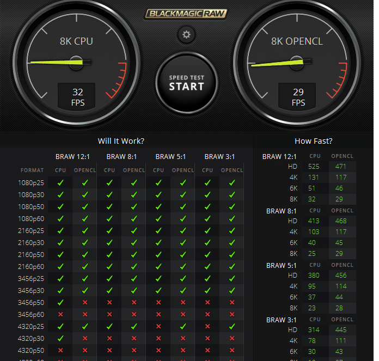This screenshot has width=379, height=361.
Task: Click green check for 4320p25 BRAW 3:1 OpenCL
Action: coord(232,327)
